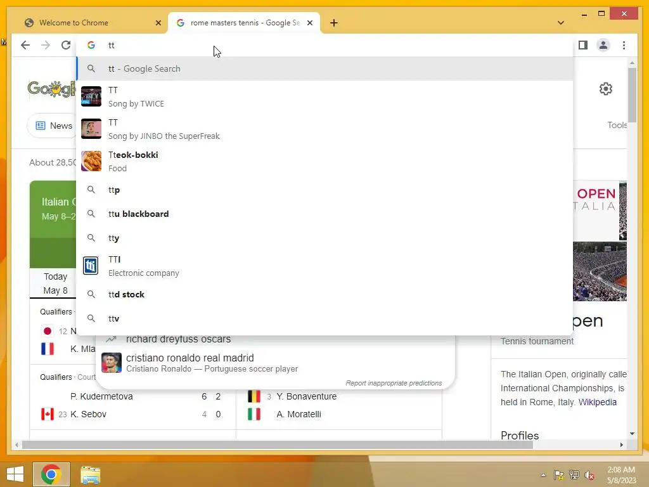This screenshot has width=649, height=487.
Task: Click the Belgium flag by Bonaventure
Action: click(254, 396)
